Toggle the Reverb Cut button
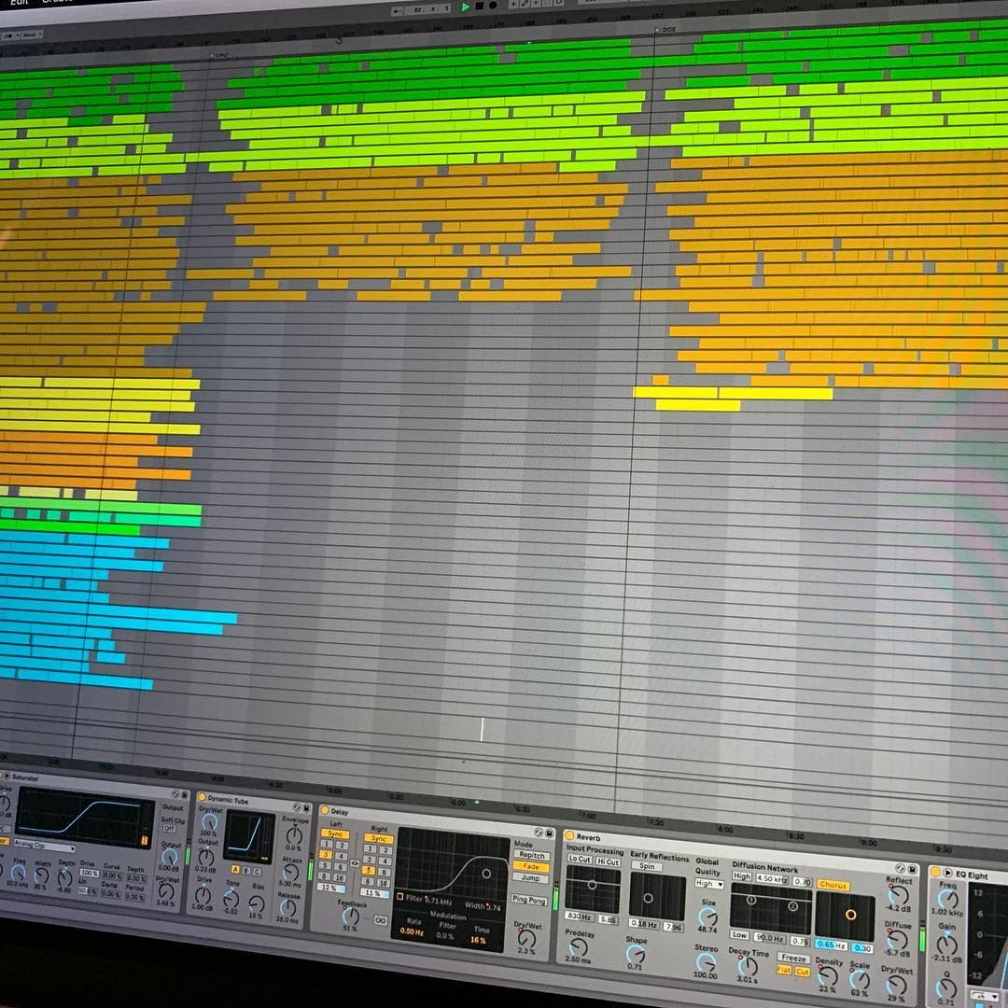The height and width of the screenshot is (1008, 1008). [803, 972]
